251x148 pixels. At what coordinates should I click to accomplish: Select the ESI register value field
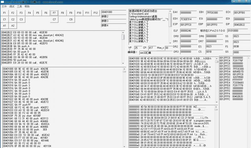(215, 19)
